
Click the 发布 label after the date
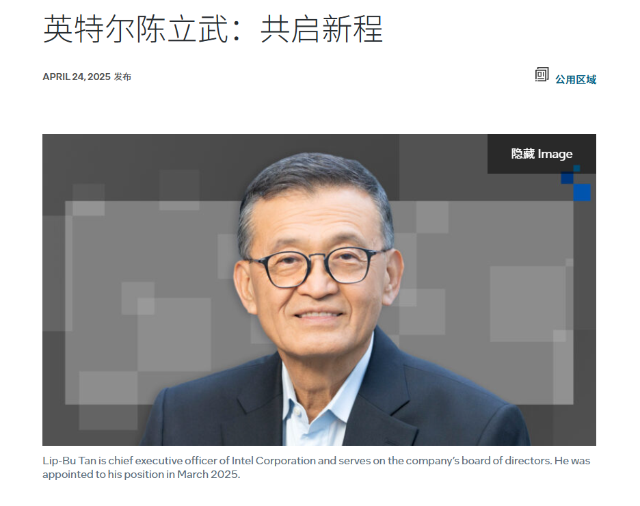[x=122, y=77]
